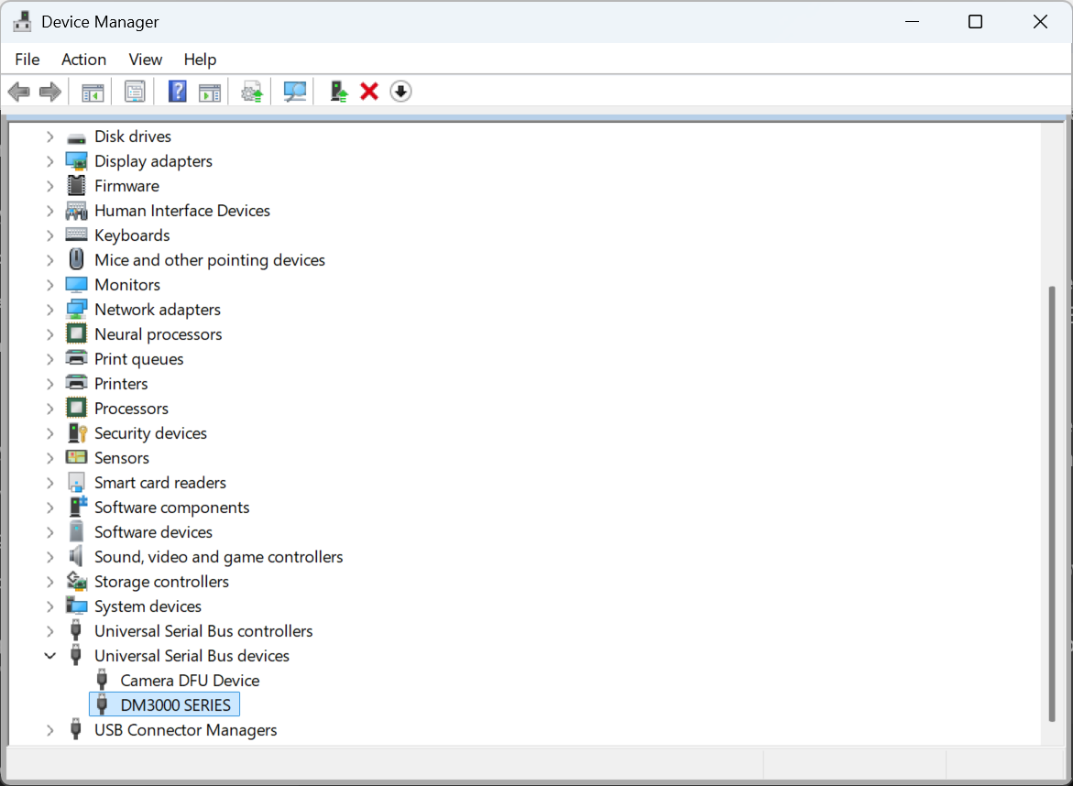Click the Forward arrow toolbar icon
Viewport: 1073px width, 786px height.
click(x=50, y=92)
